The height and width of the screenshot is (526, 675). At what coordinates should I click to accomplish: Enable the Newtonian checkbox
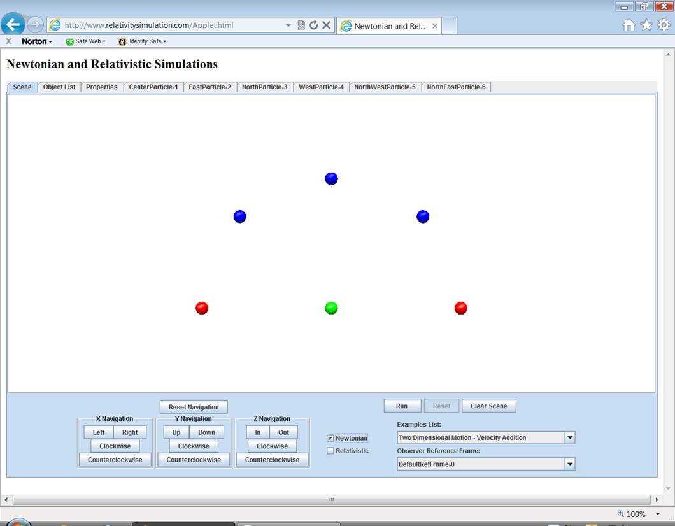[330, 438]
